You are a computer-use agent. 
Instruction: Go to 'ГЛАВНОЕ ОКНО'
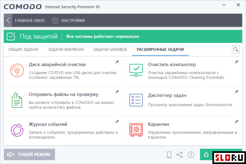pyautogui.click(x=30, y=20)
